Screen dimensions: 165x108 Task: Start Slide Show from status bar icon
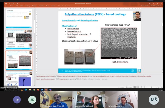144,87
